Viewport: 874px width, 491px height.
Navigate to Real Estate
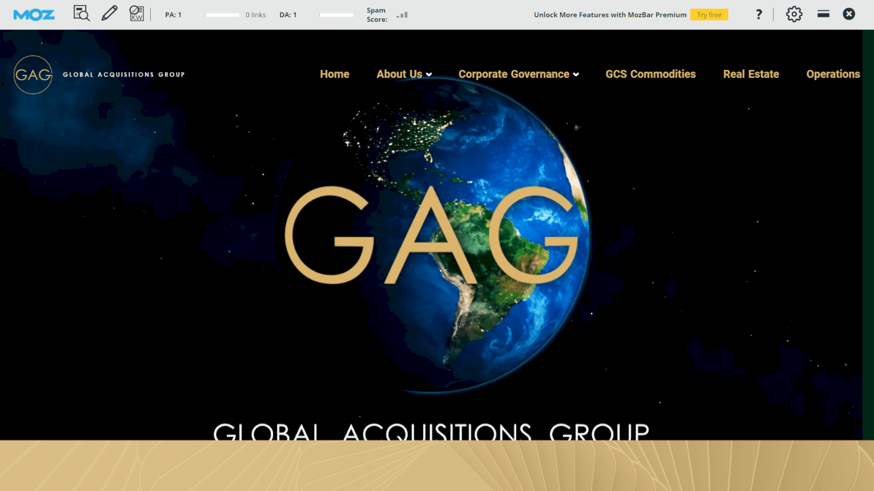tap(751, 74)
